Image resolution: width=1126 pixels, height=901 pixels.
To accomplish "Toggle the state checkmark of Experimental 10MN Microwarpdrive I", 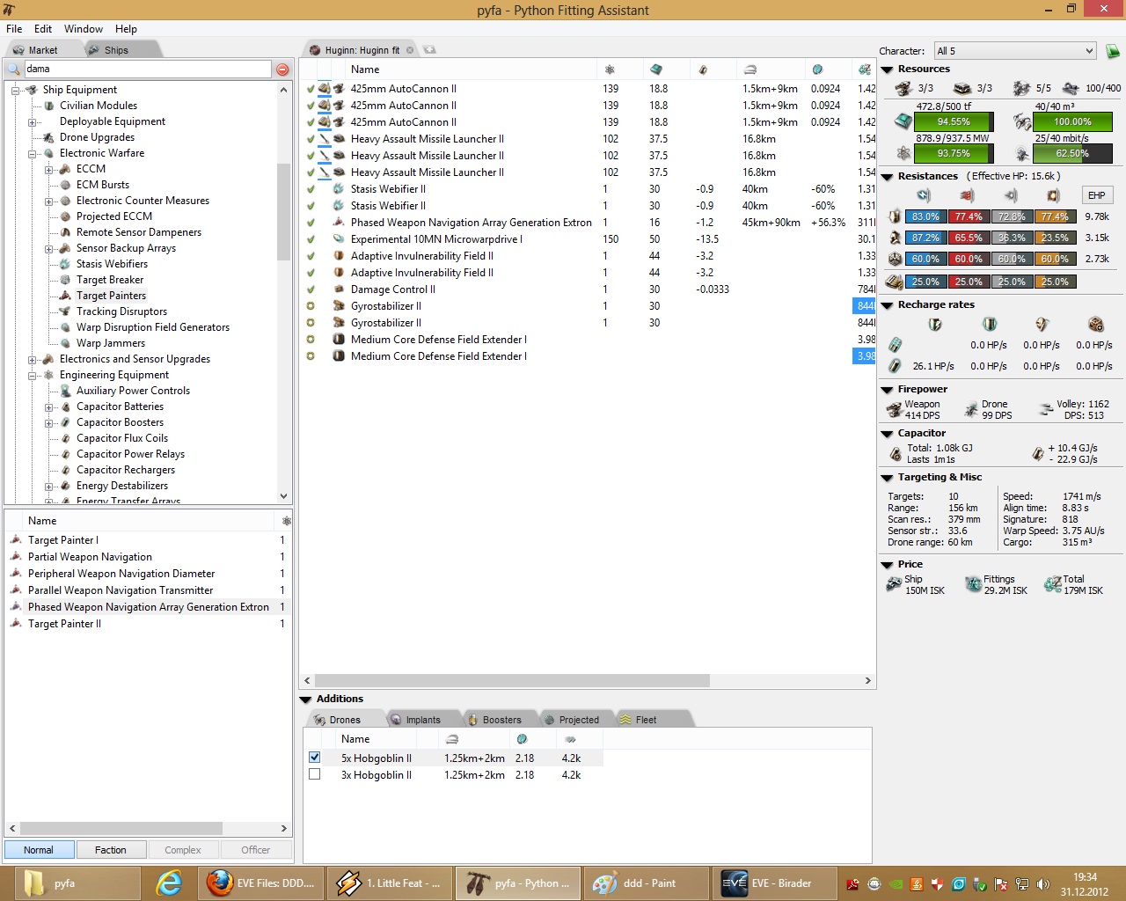I will (x=311, y=239).
